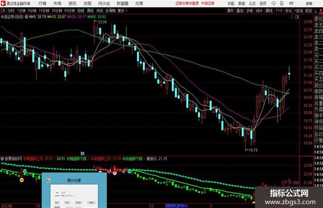This screenshot has height=208, width=323.
Task: Click the 自动 label in right panel
Action: click(318, 135)
